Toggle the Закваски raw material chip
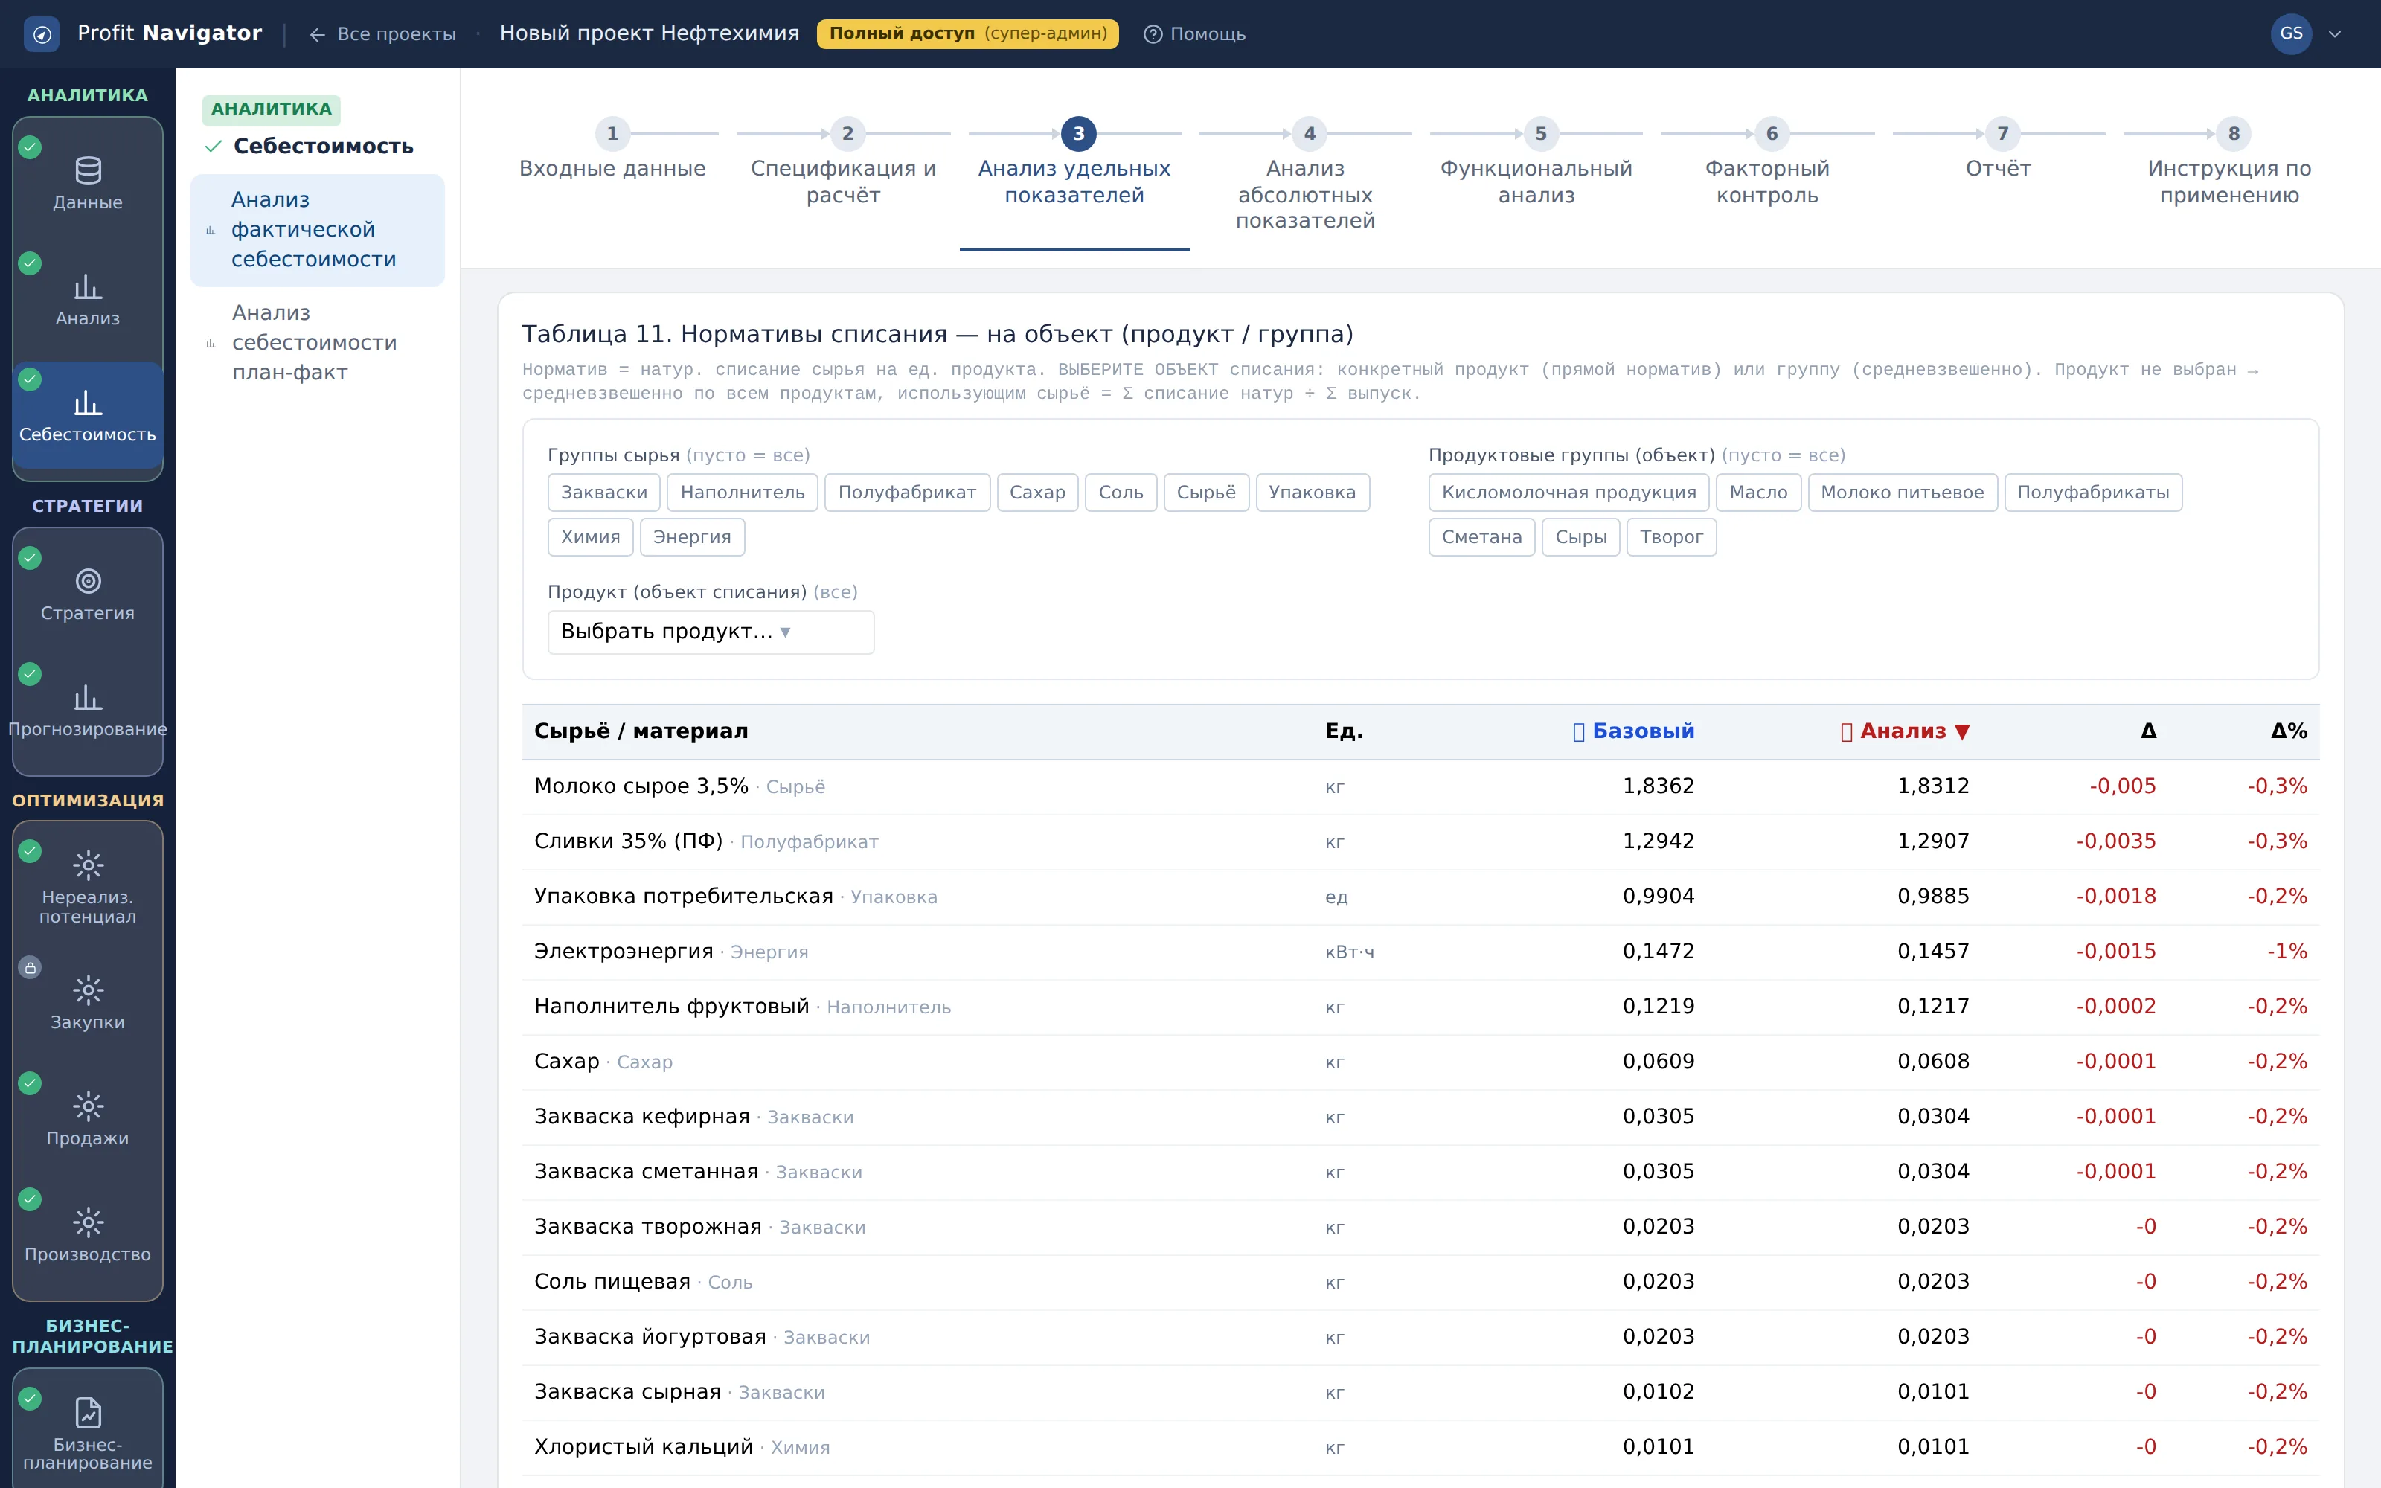 click(604, 492)
